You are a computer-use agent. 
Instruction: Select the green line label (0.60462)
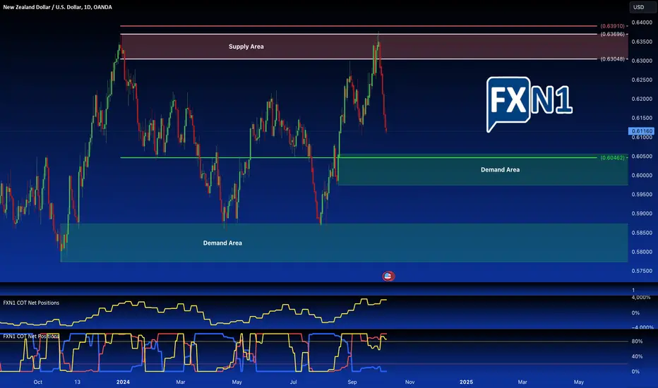[x=612, y=158]
